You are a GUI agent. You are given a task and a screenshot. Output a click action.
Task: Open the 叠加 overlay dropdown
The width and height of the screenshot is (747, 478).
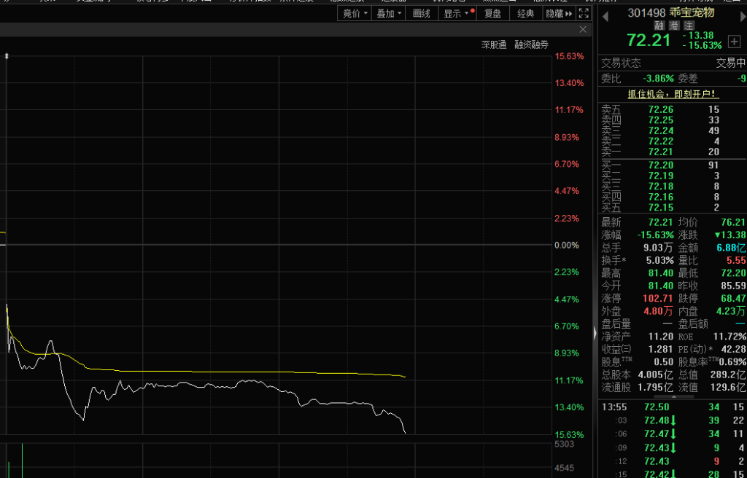coord(388,13)
